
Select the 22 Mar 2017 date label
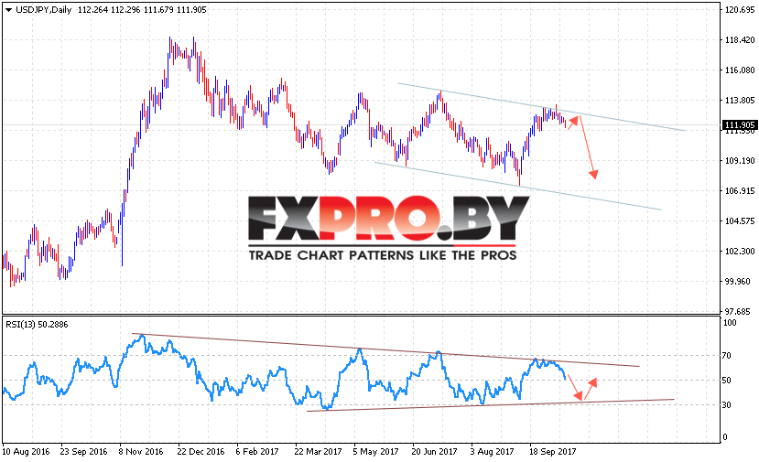tap(318, 452)
